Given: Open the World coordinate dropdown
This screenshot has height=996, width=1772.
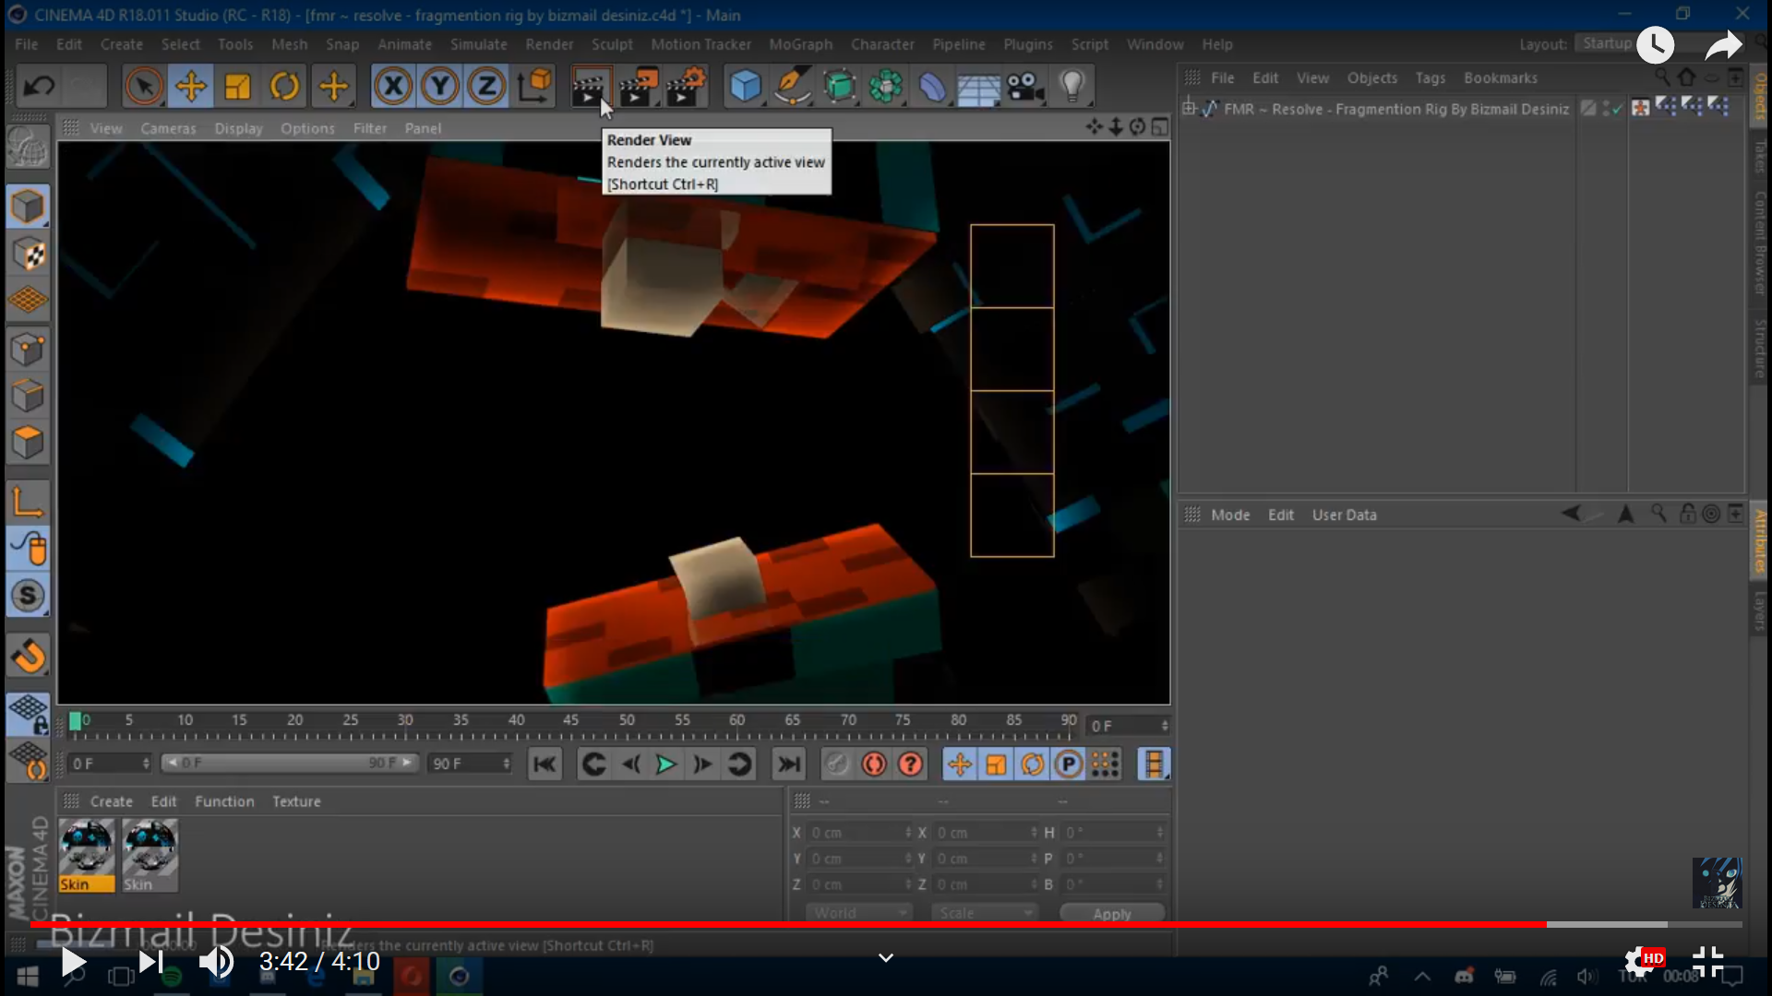Looking at the screenshot, I should [x=858, y=913].
